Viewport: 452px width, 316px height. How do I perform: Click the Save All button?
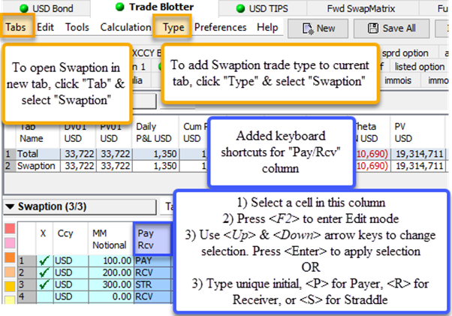point(391,29)
